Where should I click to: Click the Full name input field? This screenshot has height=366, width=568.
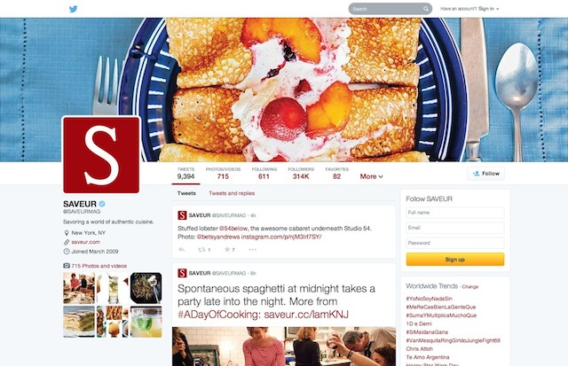tap(455, 213)
